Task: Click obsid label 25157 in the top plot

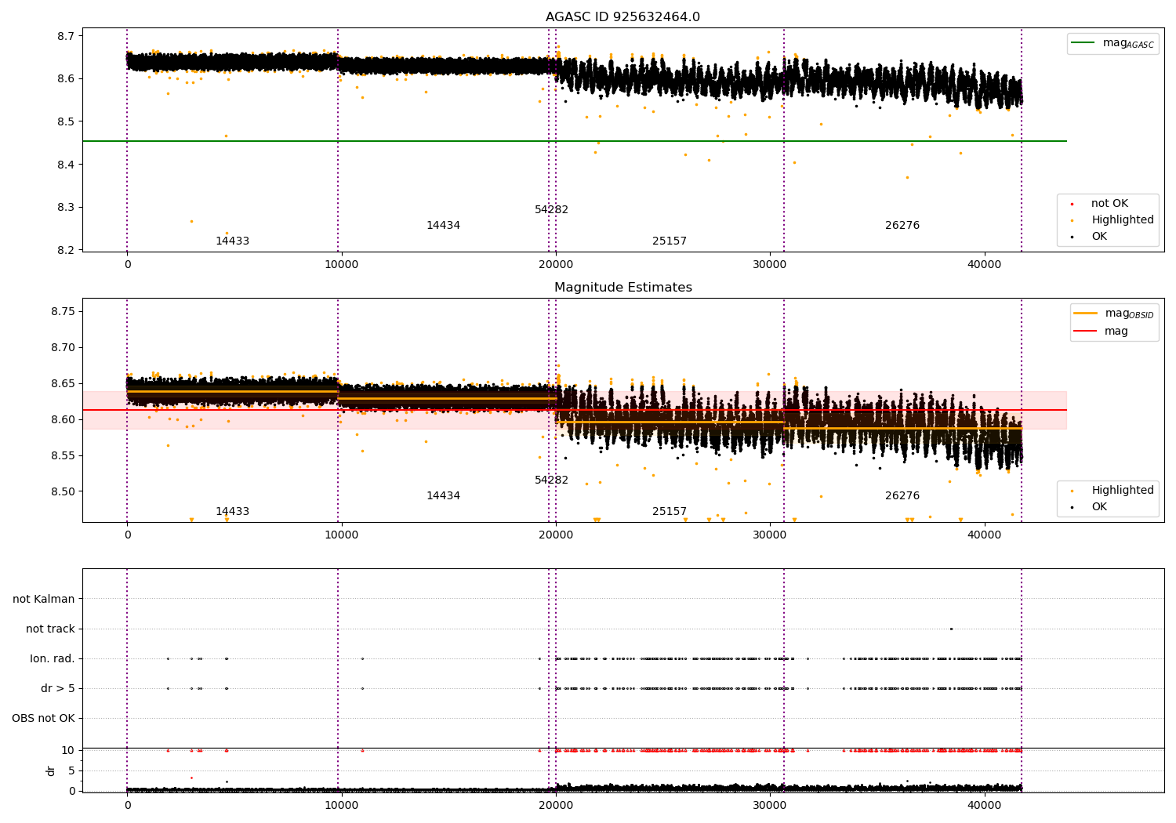Action: point(670,241)
